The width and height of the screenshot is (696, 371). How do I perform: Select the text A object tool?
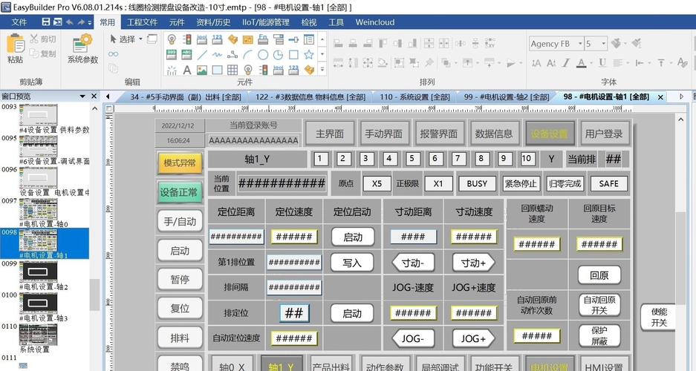pyautogui.click(x=187, y=70)
